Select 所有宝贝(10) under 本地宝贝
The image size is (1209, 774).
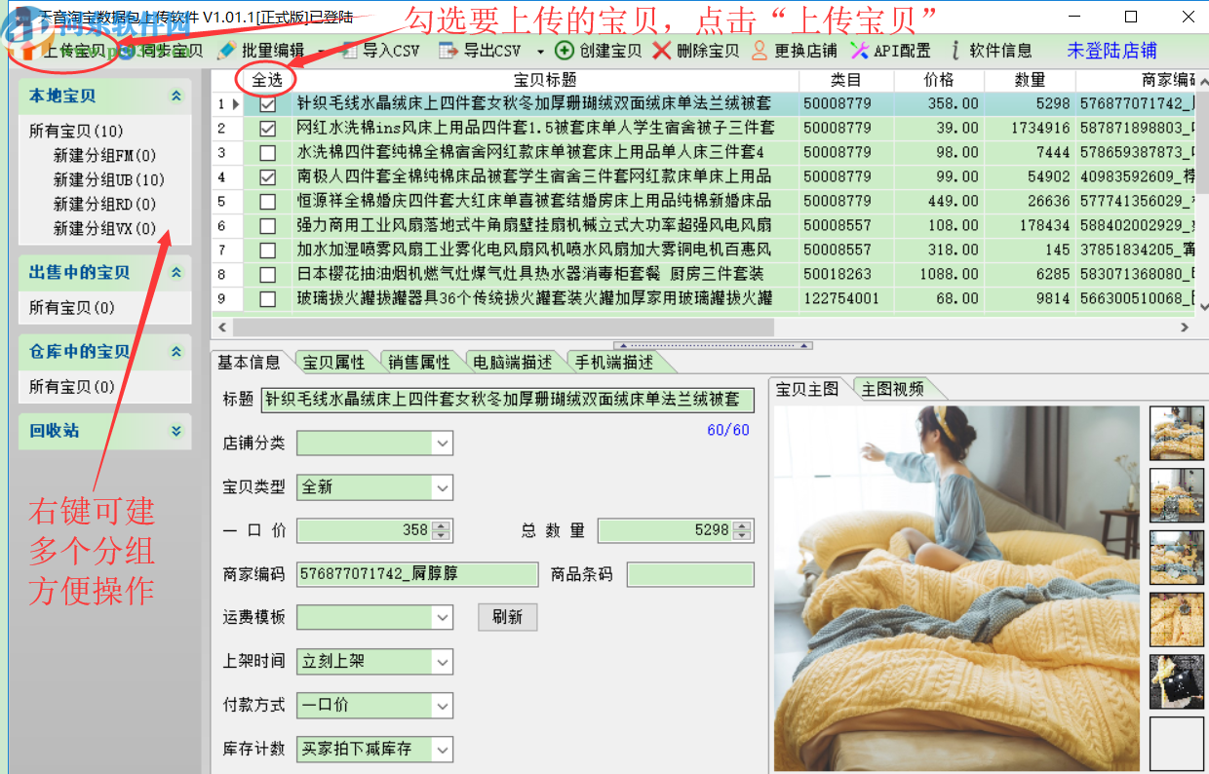[76, 131]
